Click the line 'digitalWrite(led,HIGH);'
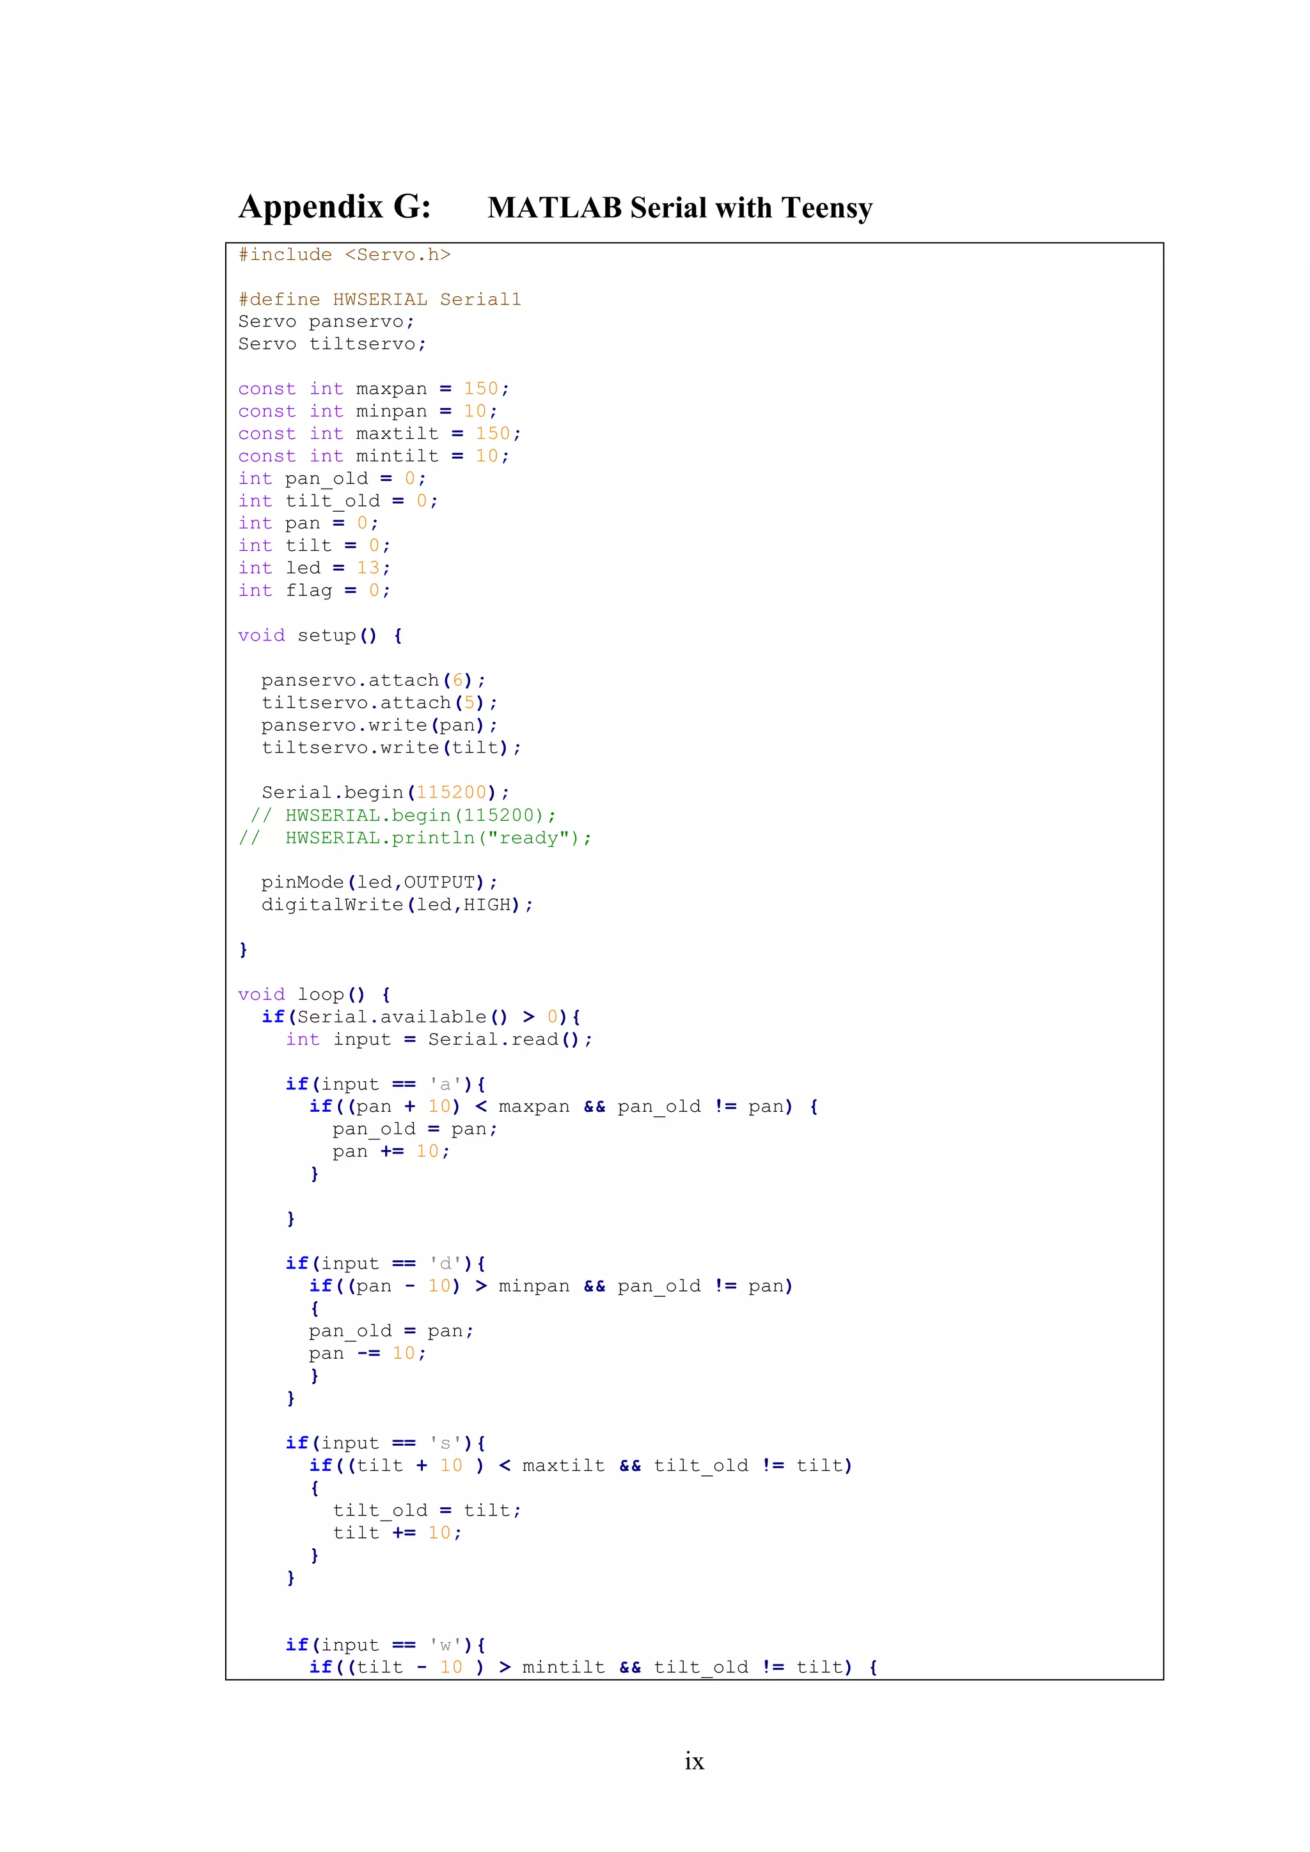 pos(398,905)
